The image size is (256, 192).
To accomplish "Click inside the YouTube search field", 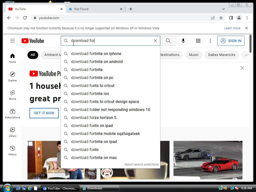I will pos(111,41).
